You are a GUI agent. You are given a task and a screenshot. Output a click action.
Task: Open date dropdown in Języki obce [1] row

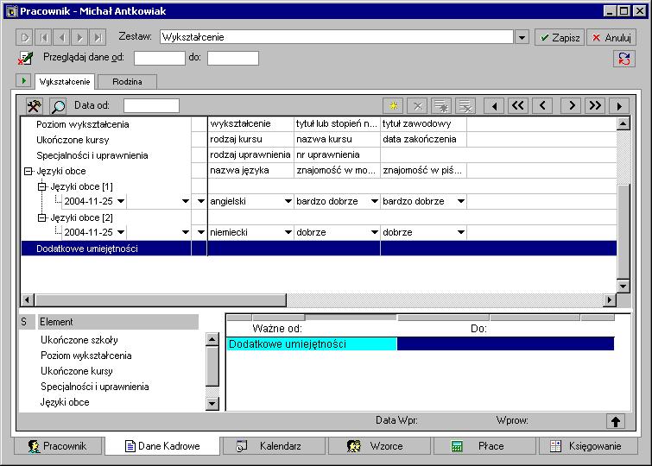121,201
